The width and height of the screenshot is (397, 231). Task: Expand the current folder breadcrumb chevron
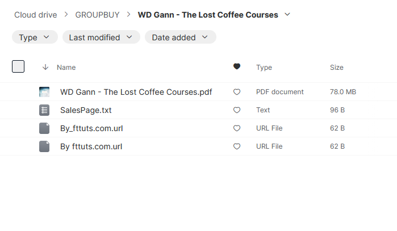(x=287, y=14)
